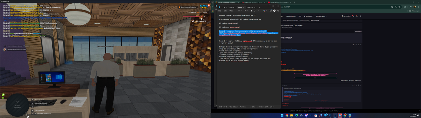Open the Chrome profile avatar

pyautogui.click(x=414, y=7)
